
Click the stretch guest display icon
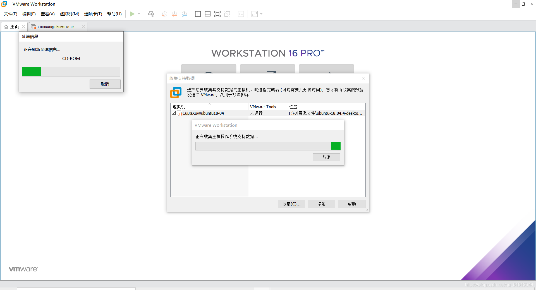pyautogui.click(x=255, y=14)
